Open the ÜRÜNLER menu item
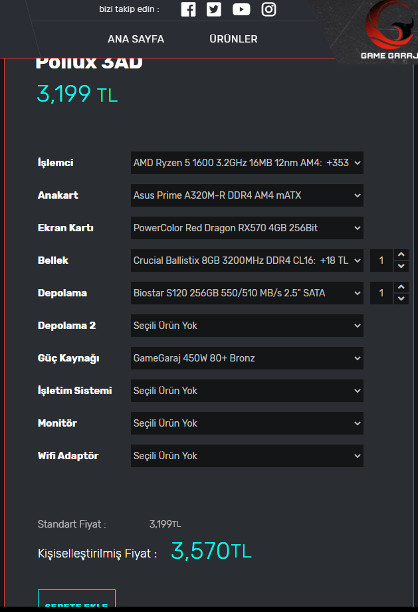Viewport: 418px width, 612px height. click(x=233, y=39)
